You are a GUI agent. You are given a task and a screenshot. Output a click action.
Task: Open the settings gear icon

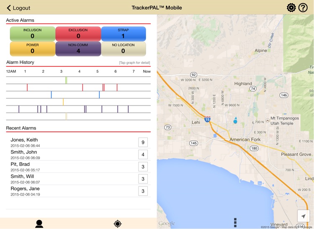(x=291, y=8)
